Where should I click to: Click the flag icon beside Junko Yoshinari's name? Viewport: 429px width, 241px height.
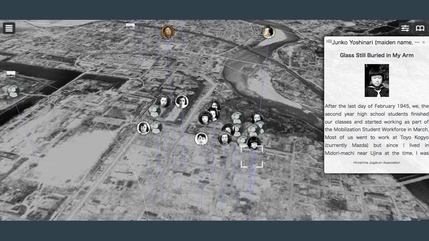tap(328, 42)
